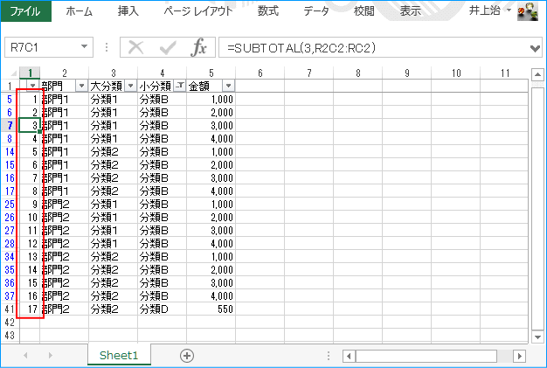Viewport: 547px width, 368px height.
Task: Open filter dropdown for 部門 column
Action: click(81, 86)
